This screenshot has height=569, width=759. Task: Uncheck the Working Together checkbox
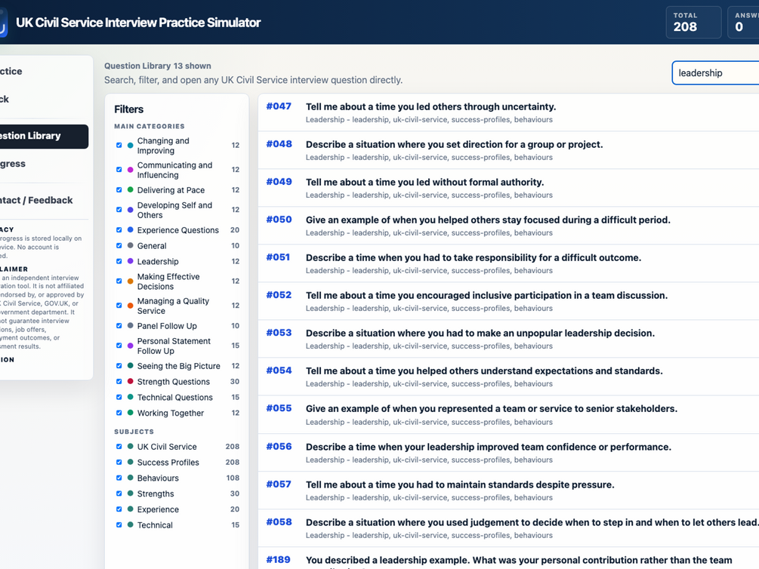coord(119,413)
